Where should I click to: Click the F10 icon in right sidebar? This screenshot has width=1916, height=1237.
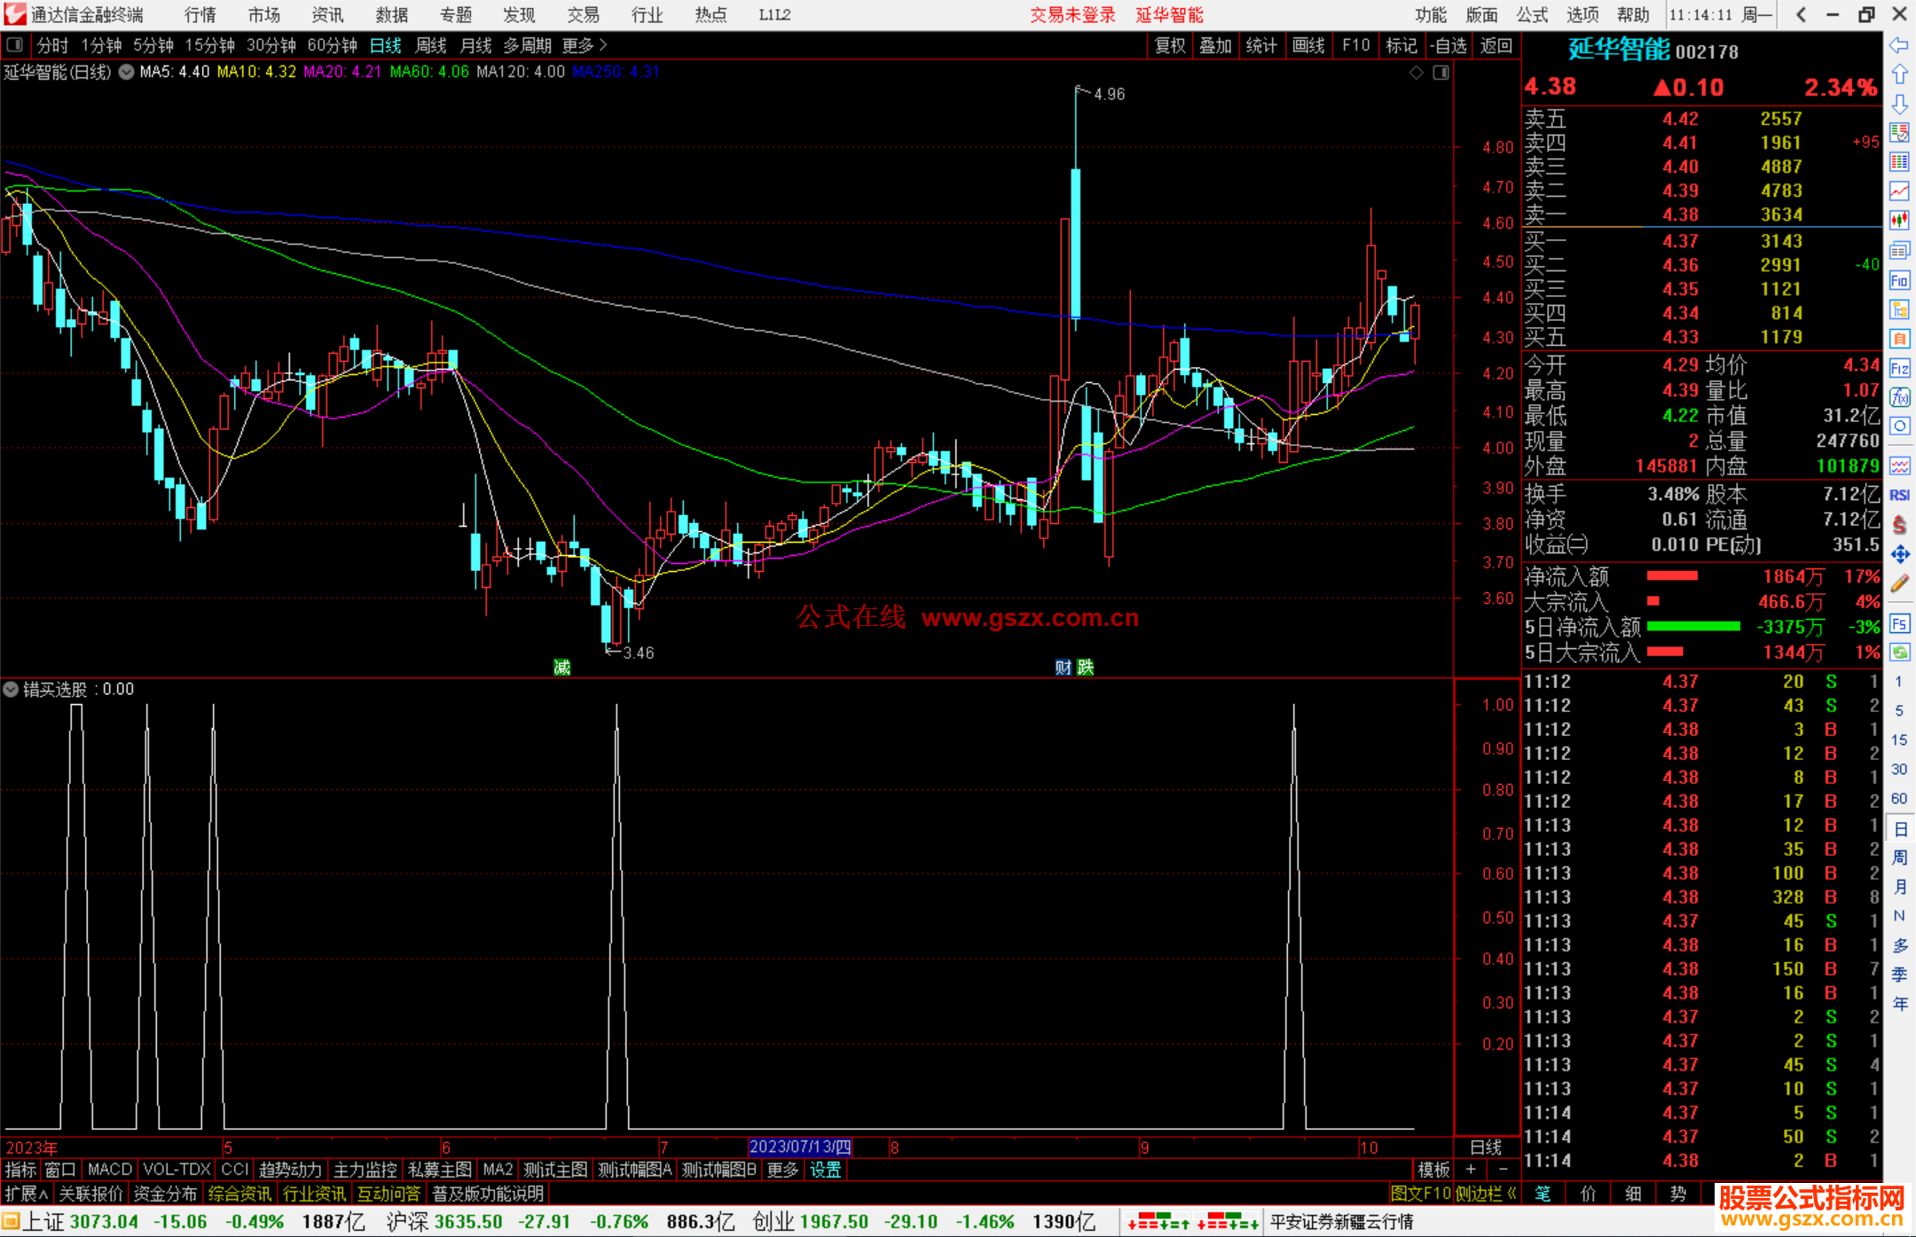(1899, 281)
